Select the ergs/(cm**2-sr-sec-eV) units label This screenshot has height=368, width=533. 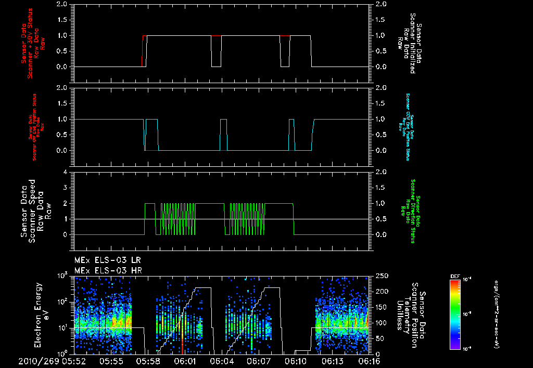point(497,314)
